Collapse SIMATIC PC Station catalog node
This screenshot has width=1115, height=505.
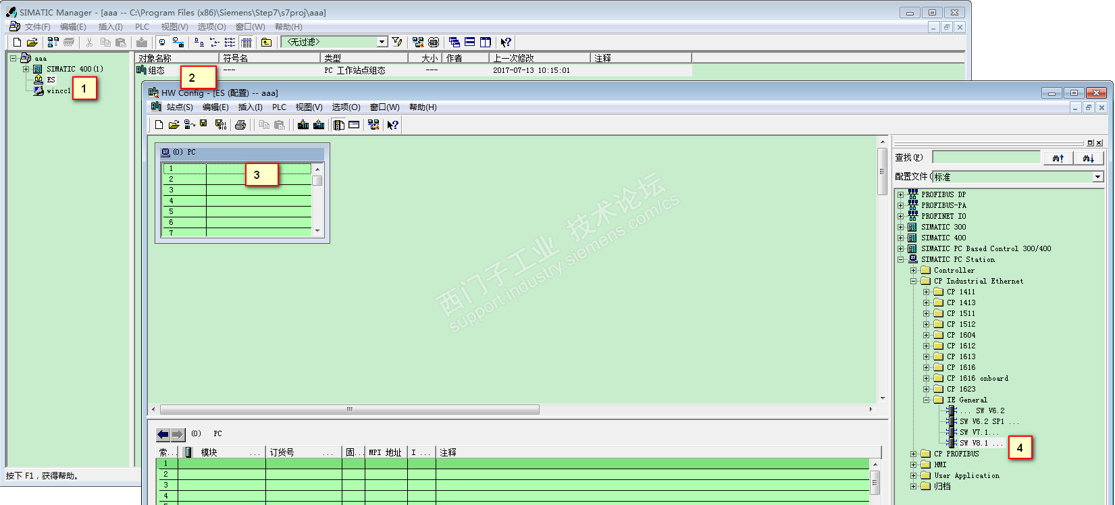click(x=900, y=259)
